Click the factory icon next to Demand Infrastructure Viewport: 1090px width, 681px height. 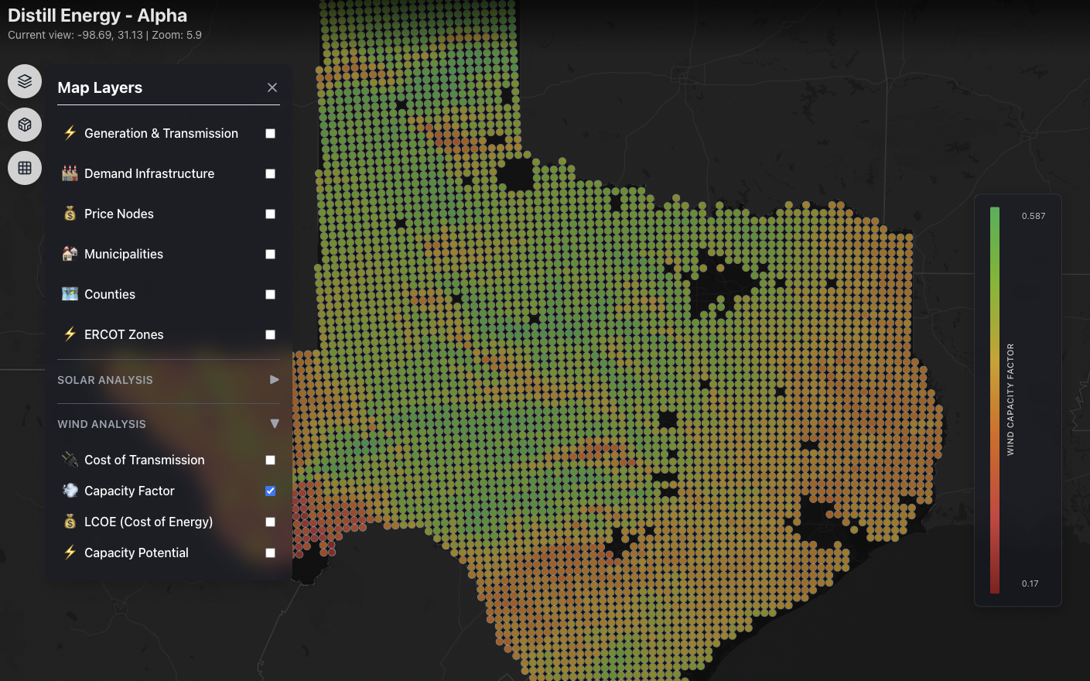pos(69,173)
